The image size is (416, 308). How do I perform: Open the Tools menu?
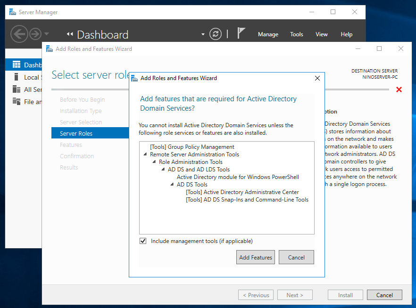pyautogui.click(x=296, y=34)
